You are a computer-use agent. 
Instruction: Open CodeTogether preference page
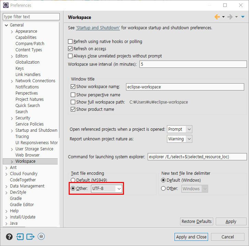(x=23, y=180)
